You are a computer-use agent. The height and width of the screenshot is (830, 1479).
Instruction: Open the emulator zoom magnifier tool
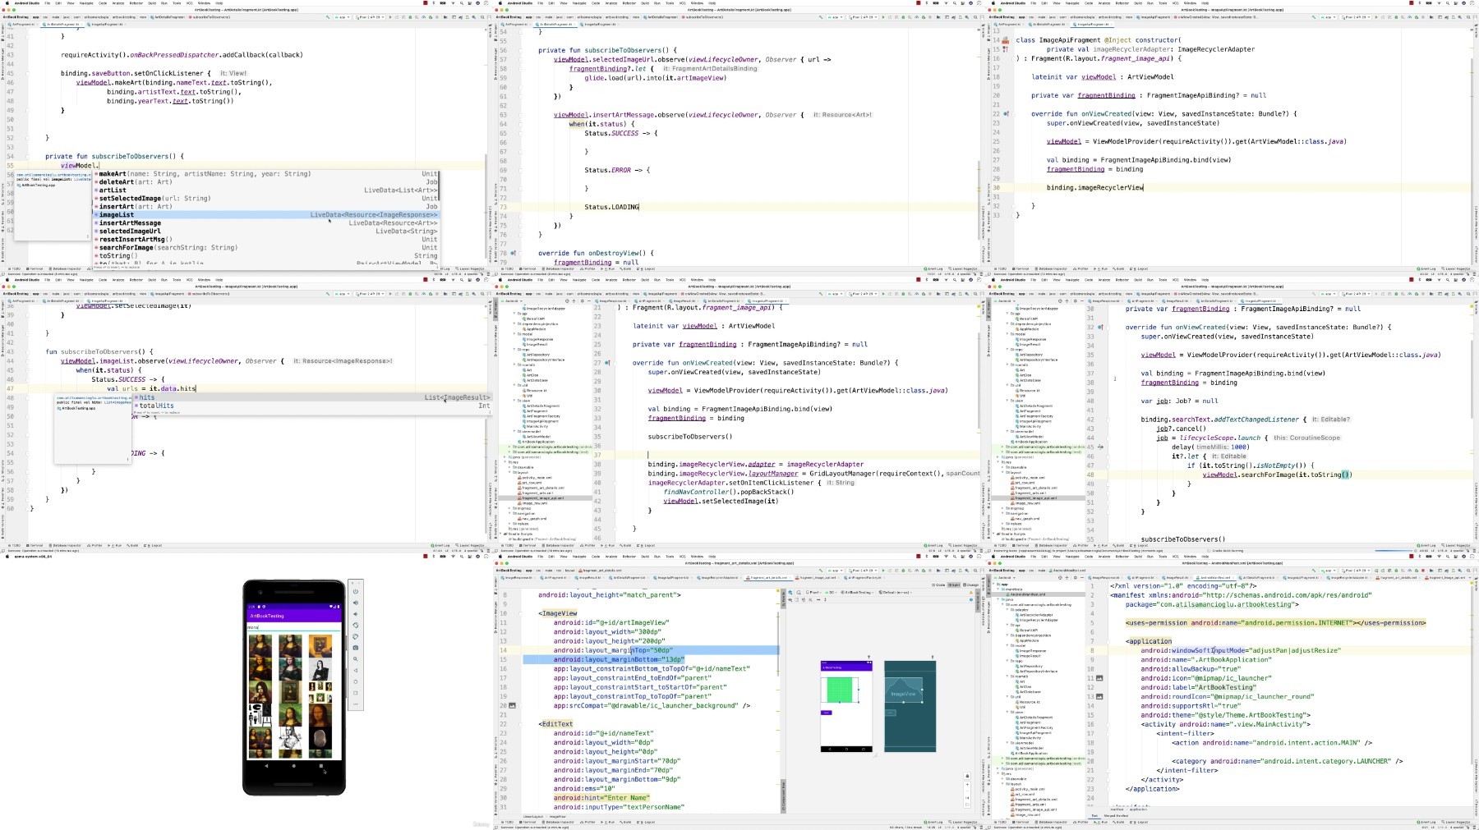click(x=356, y=659)
